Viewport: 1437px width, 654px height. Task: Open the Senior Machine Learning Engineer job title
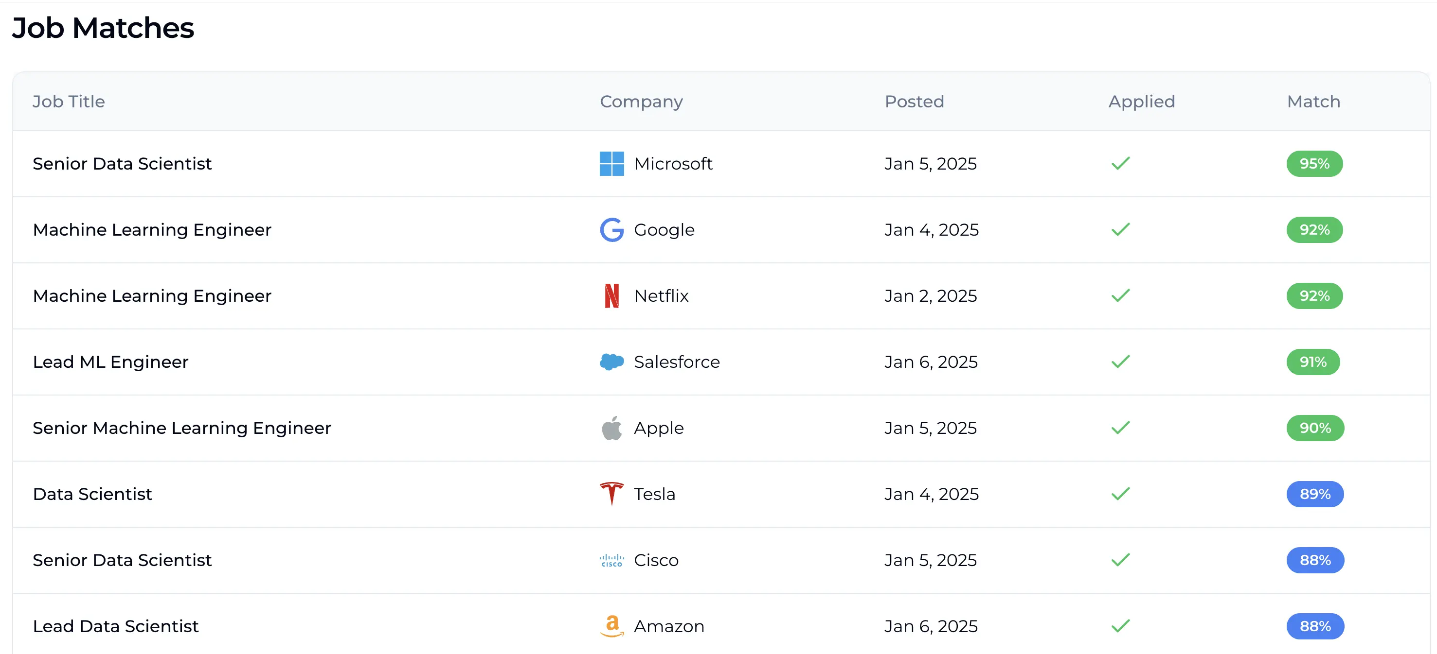[x=182, y=428]
